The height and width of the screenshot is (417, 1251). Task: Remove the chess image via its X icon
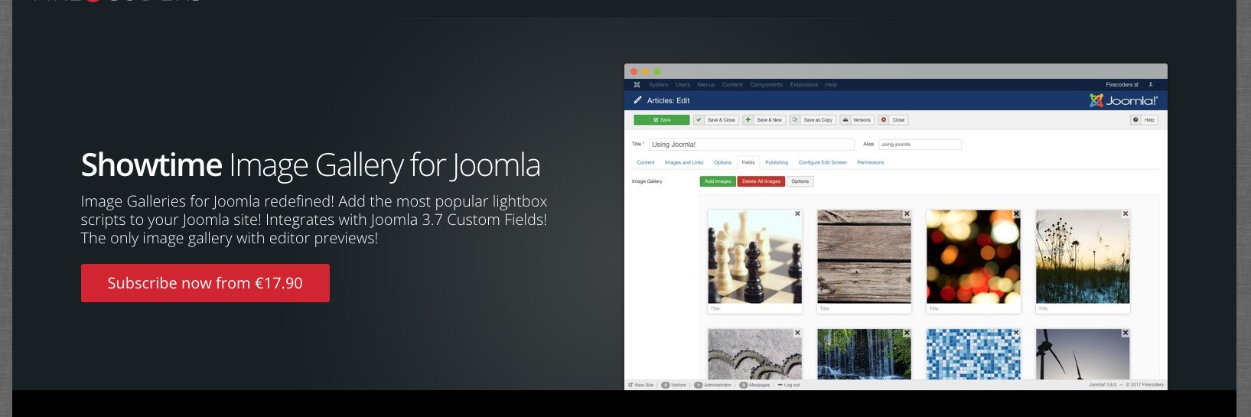pyautogui.click(x=797, y=213)
